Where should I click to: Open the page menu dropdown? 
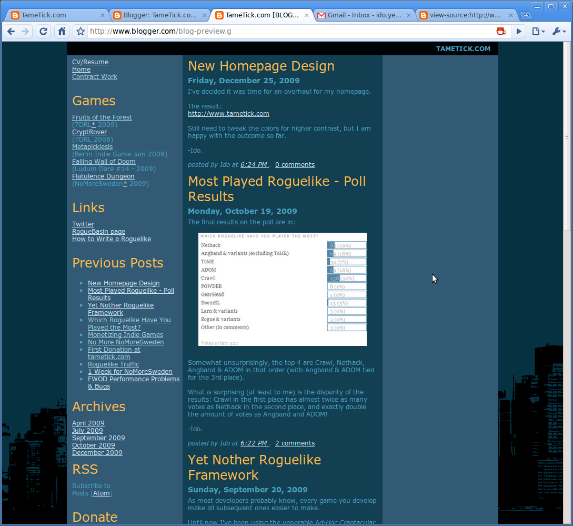[x=538, y=32]
